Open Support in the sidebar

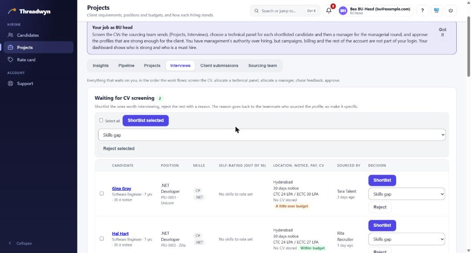[x=38, y=83]
